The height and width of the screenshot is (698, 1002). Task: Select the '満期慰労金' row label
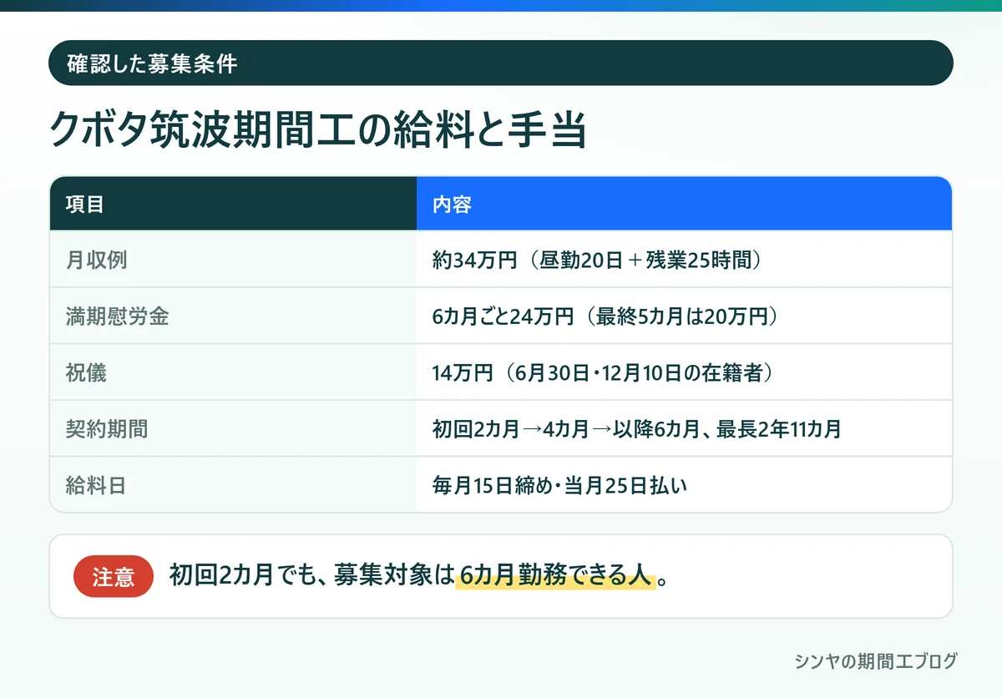[x=117, y=316]
